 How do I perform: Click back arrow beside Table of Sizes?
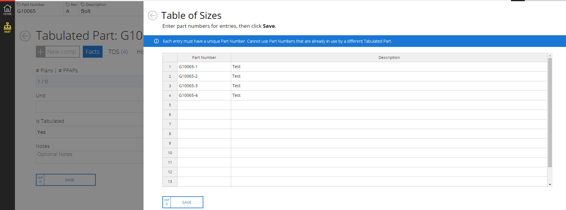tap(152, 16)
